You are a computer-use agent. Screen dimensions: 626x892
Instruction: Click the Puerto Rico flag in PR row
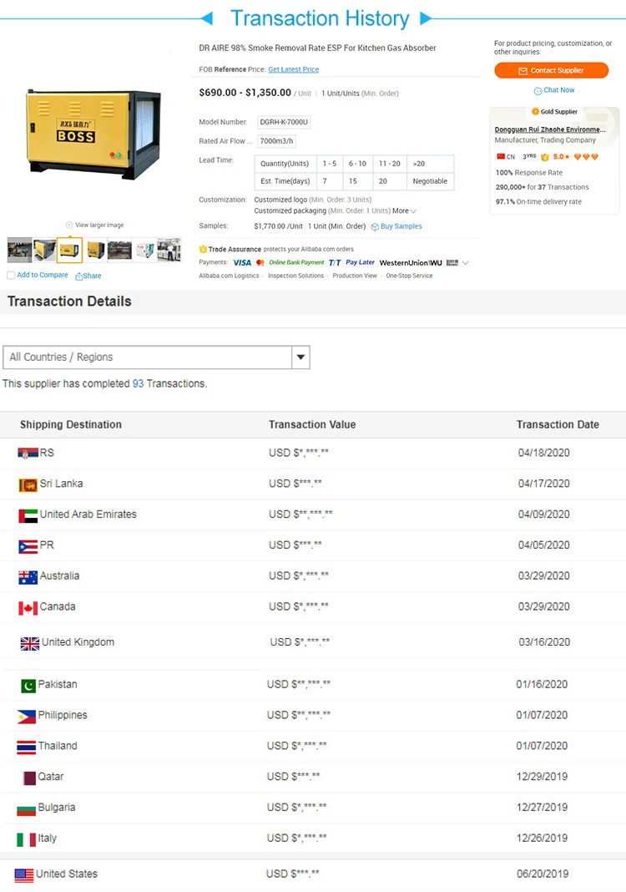(x=28, y=547)
